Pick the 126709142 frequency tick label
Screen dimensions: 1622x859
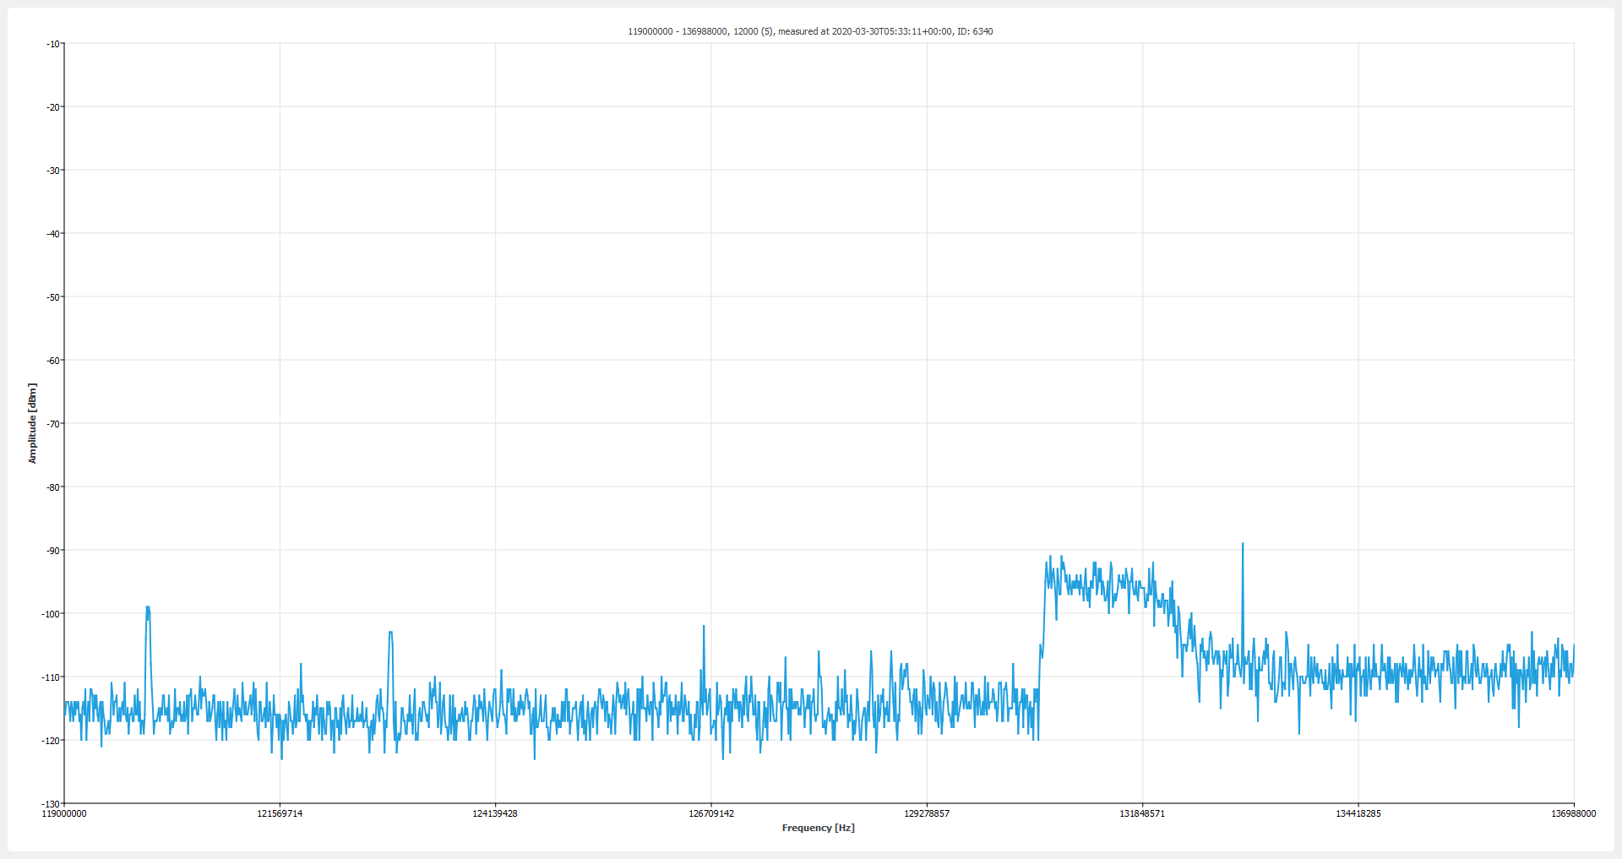[x=711, y=813]
